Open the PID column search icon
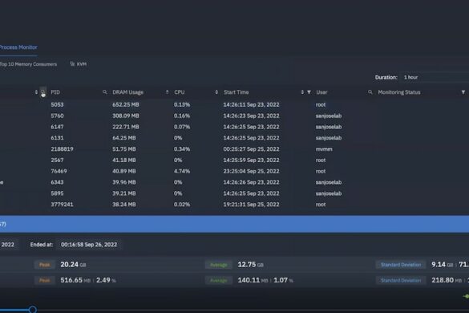The width and height of the screenshot is (469, 313). (105, 92)
